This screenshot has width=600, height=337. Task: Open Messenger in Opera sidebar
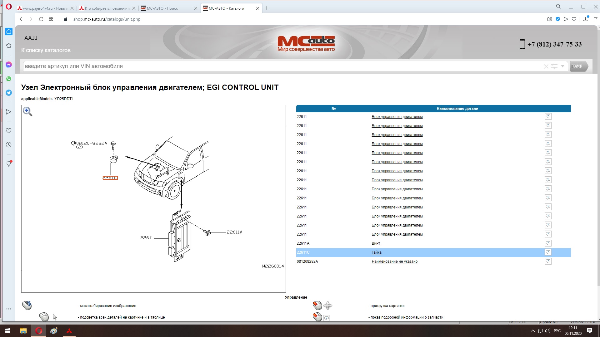click(x=9, y=65)
